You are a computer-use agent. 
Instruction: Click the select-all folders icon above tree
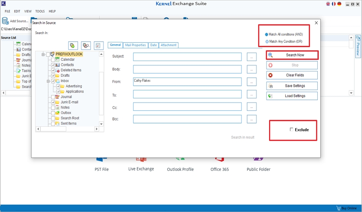point(73,45)
